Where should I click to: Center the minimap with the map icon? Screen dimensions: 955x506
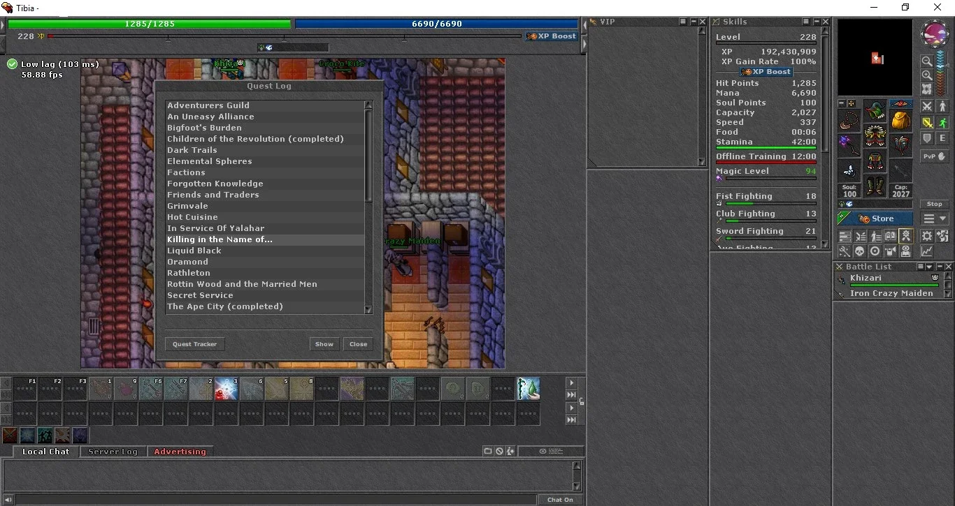tap(927, 89)
